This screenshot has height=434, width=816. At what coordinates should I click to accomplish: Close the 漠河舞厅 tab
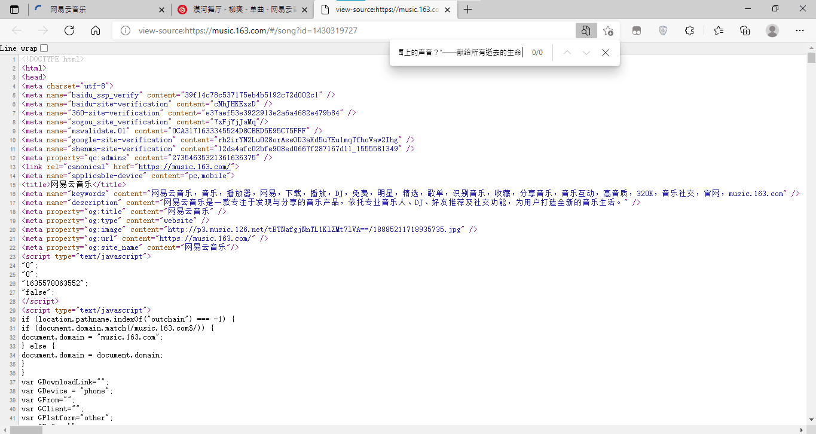[x=304, y=10]
